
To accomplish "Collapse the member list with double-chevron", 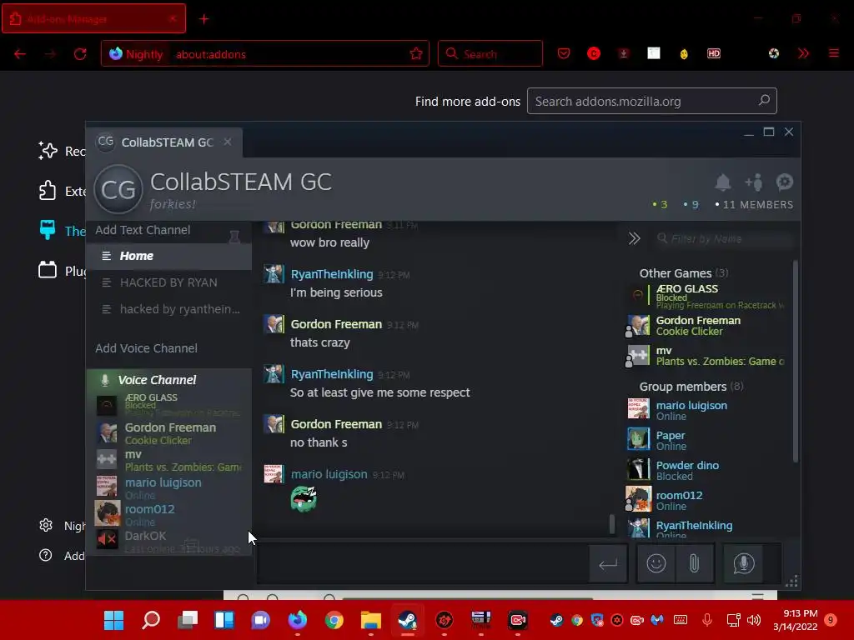I will click(634, 238).
